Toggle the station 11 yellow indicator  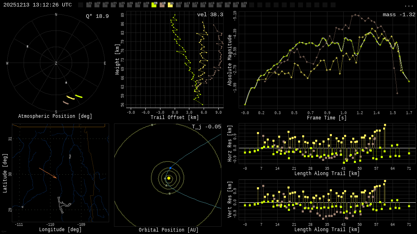click(x=170, y=5)
